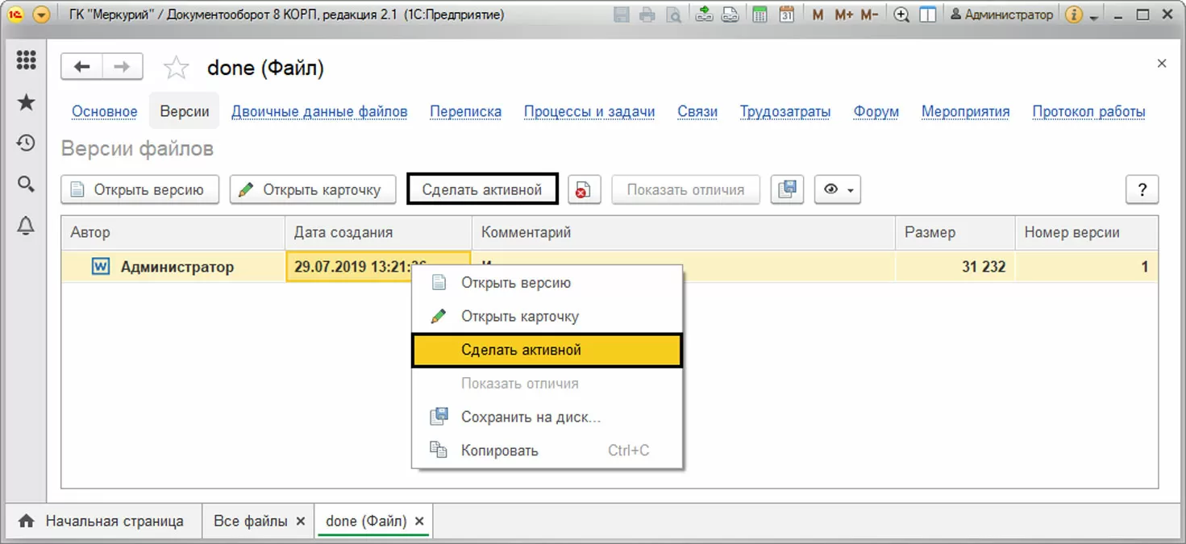Open History clock icon in sidebar
The image size is (1186, 544).
click(26, 143)
